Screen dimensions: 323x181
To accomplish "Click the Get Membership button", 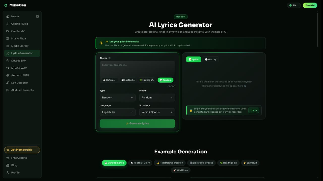I will coord(22,150).
